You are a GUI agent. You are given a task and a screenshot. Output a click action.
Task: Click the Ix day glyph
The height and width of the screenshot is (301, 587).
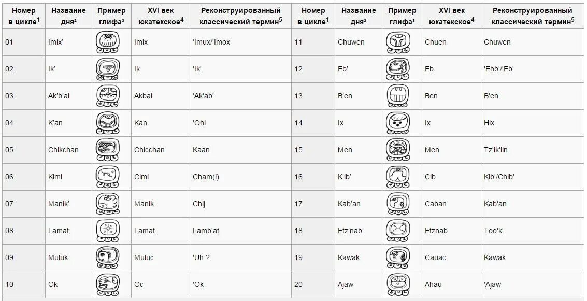398,123
